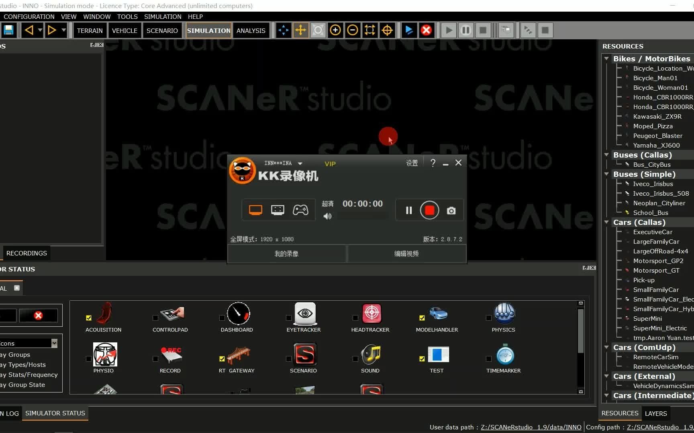
Task: Toggle the ACQUISITION module checkbox
Action: coord(89,318)
